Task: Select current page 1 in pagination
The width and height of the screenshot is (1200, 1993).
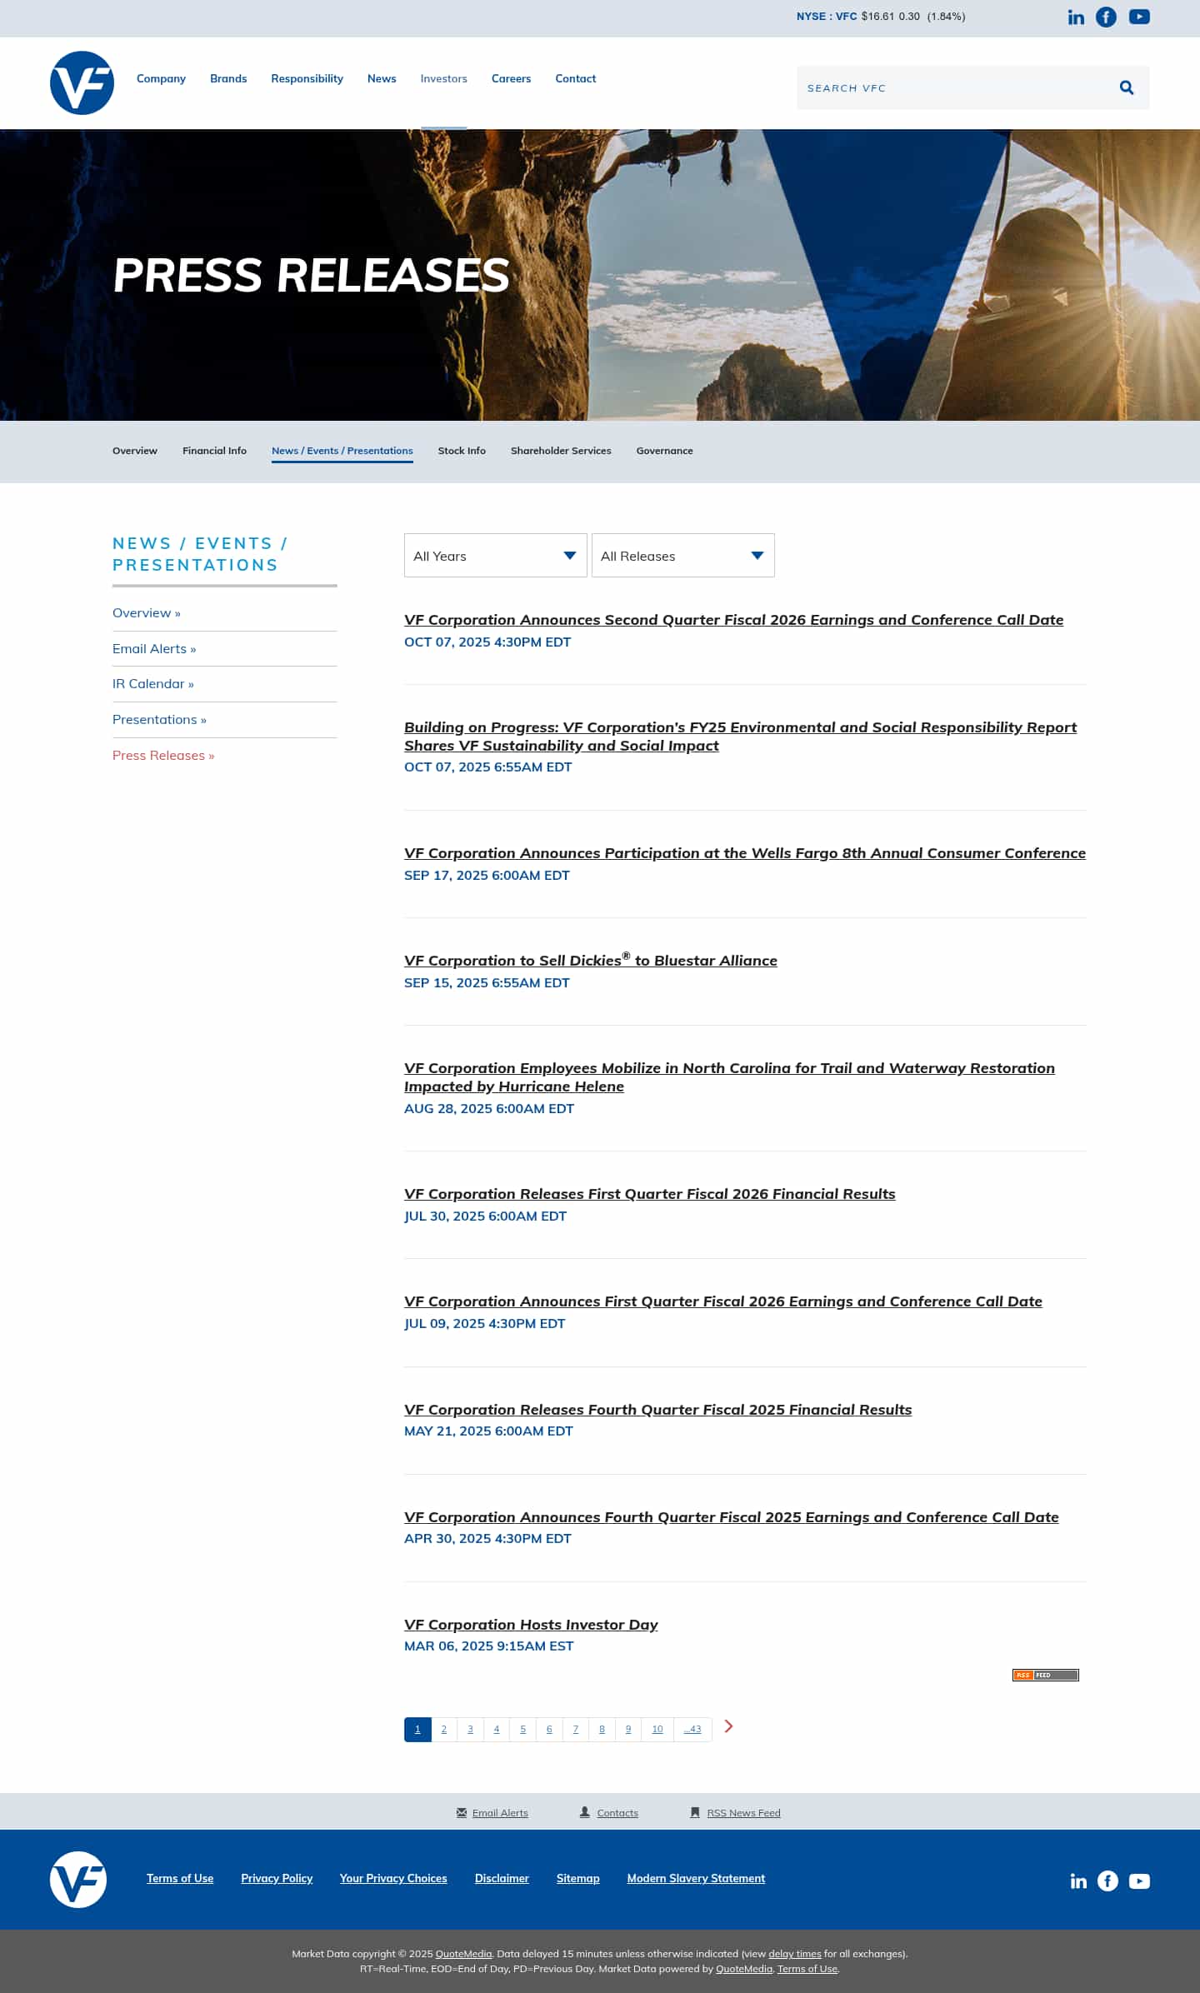Action: tap(417, 1729)
